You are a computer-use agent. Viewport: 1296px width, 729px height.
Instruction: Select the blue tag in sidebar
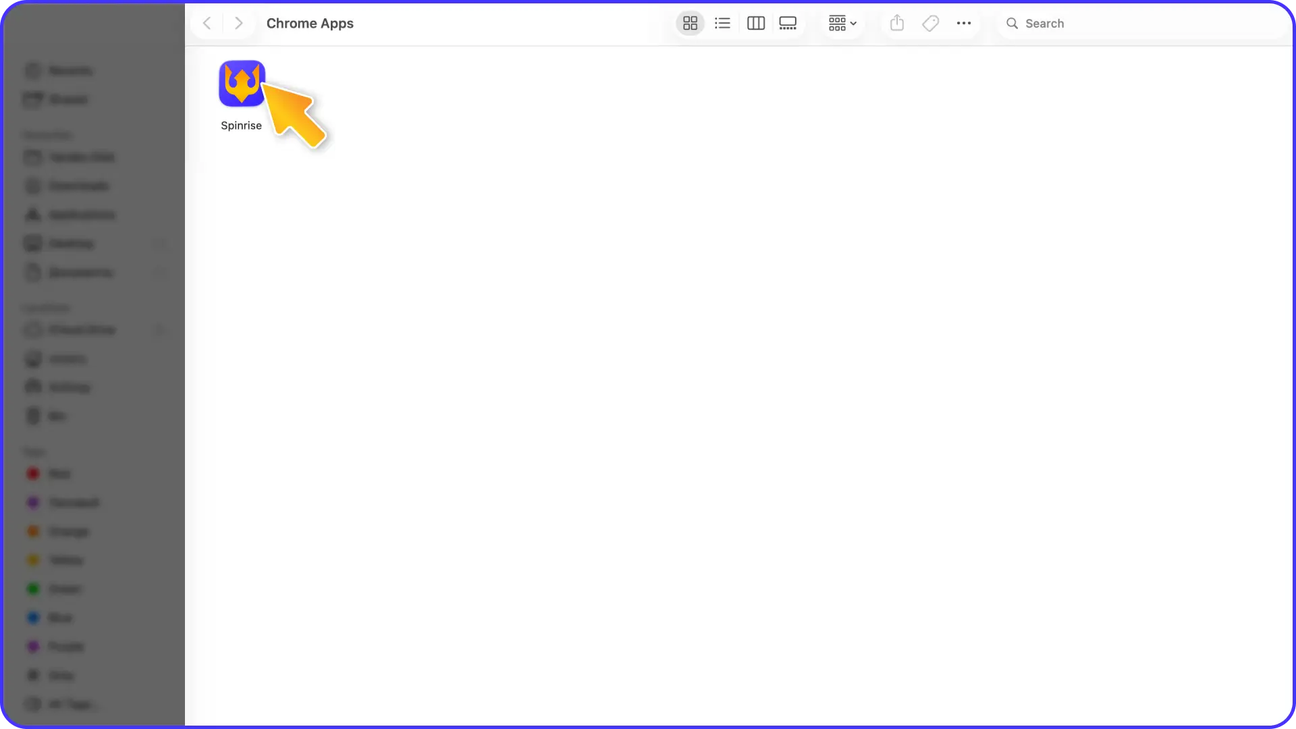pyautogui.click(x=49, y=618)
